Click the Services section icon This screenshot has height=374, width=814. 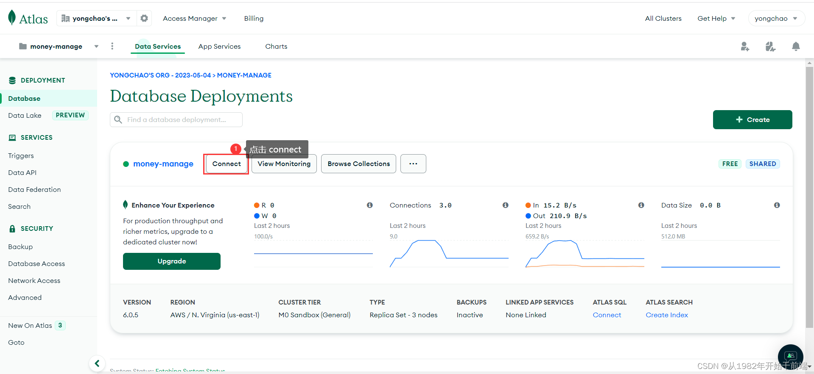point(12,138)
